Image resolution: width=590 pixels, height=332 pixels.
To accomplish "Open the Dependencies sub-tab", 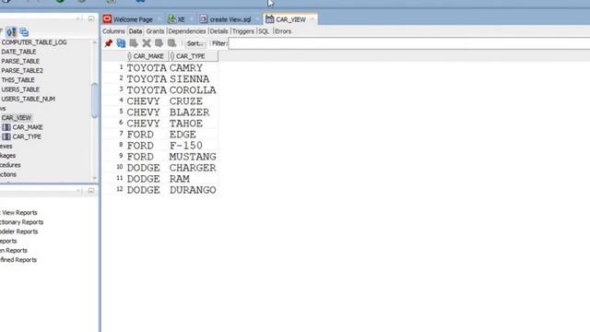I will click(x=187, y=31).
